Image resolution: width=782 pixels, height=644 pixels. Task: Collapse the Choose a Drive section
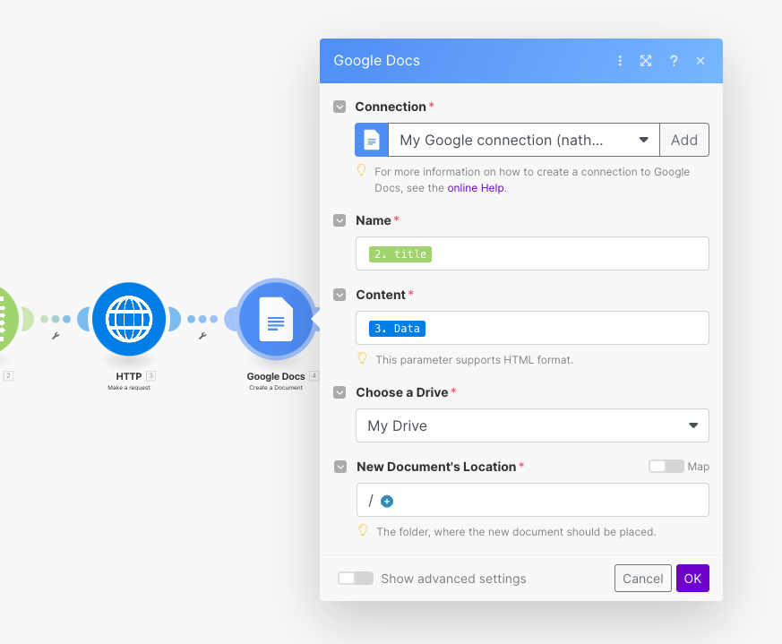(x=339, y=392)
